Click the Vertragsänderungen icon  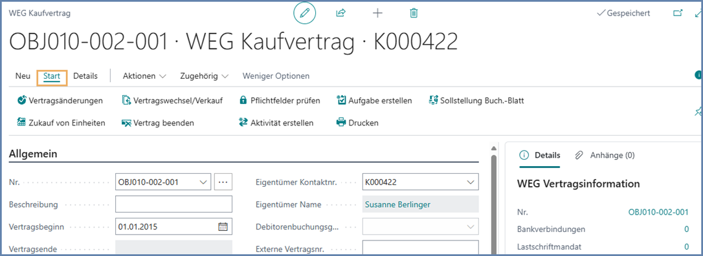click(21, 100)
